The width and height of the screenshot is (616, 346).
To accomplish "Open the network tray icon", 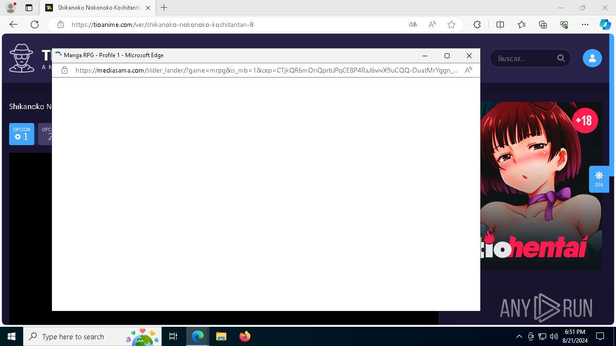I will coord(542,336).
